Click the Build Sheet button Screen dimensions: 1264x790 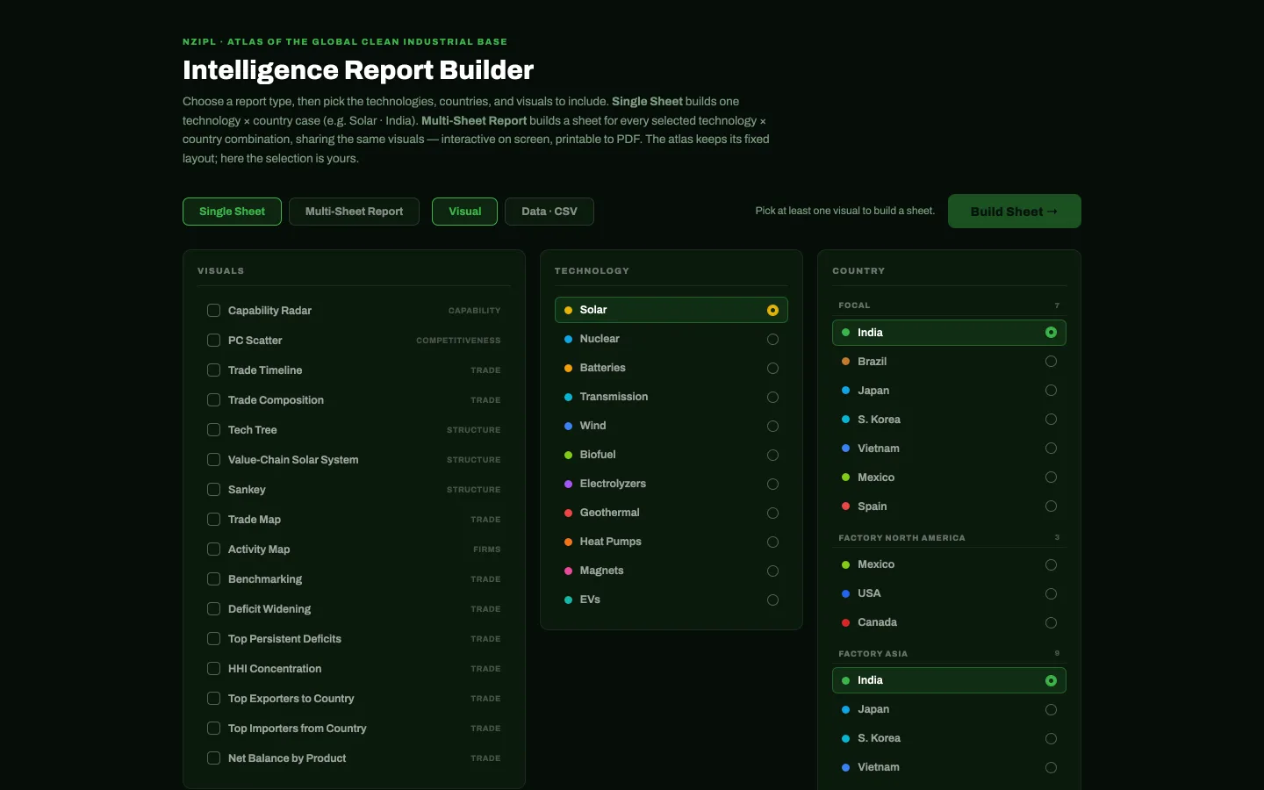[1014, 212]
